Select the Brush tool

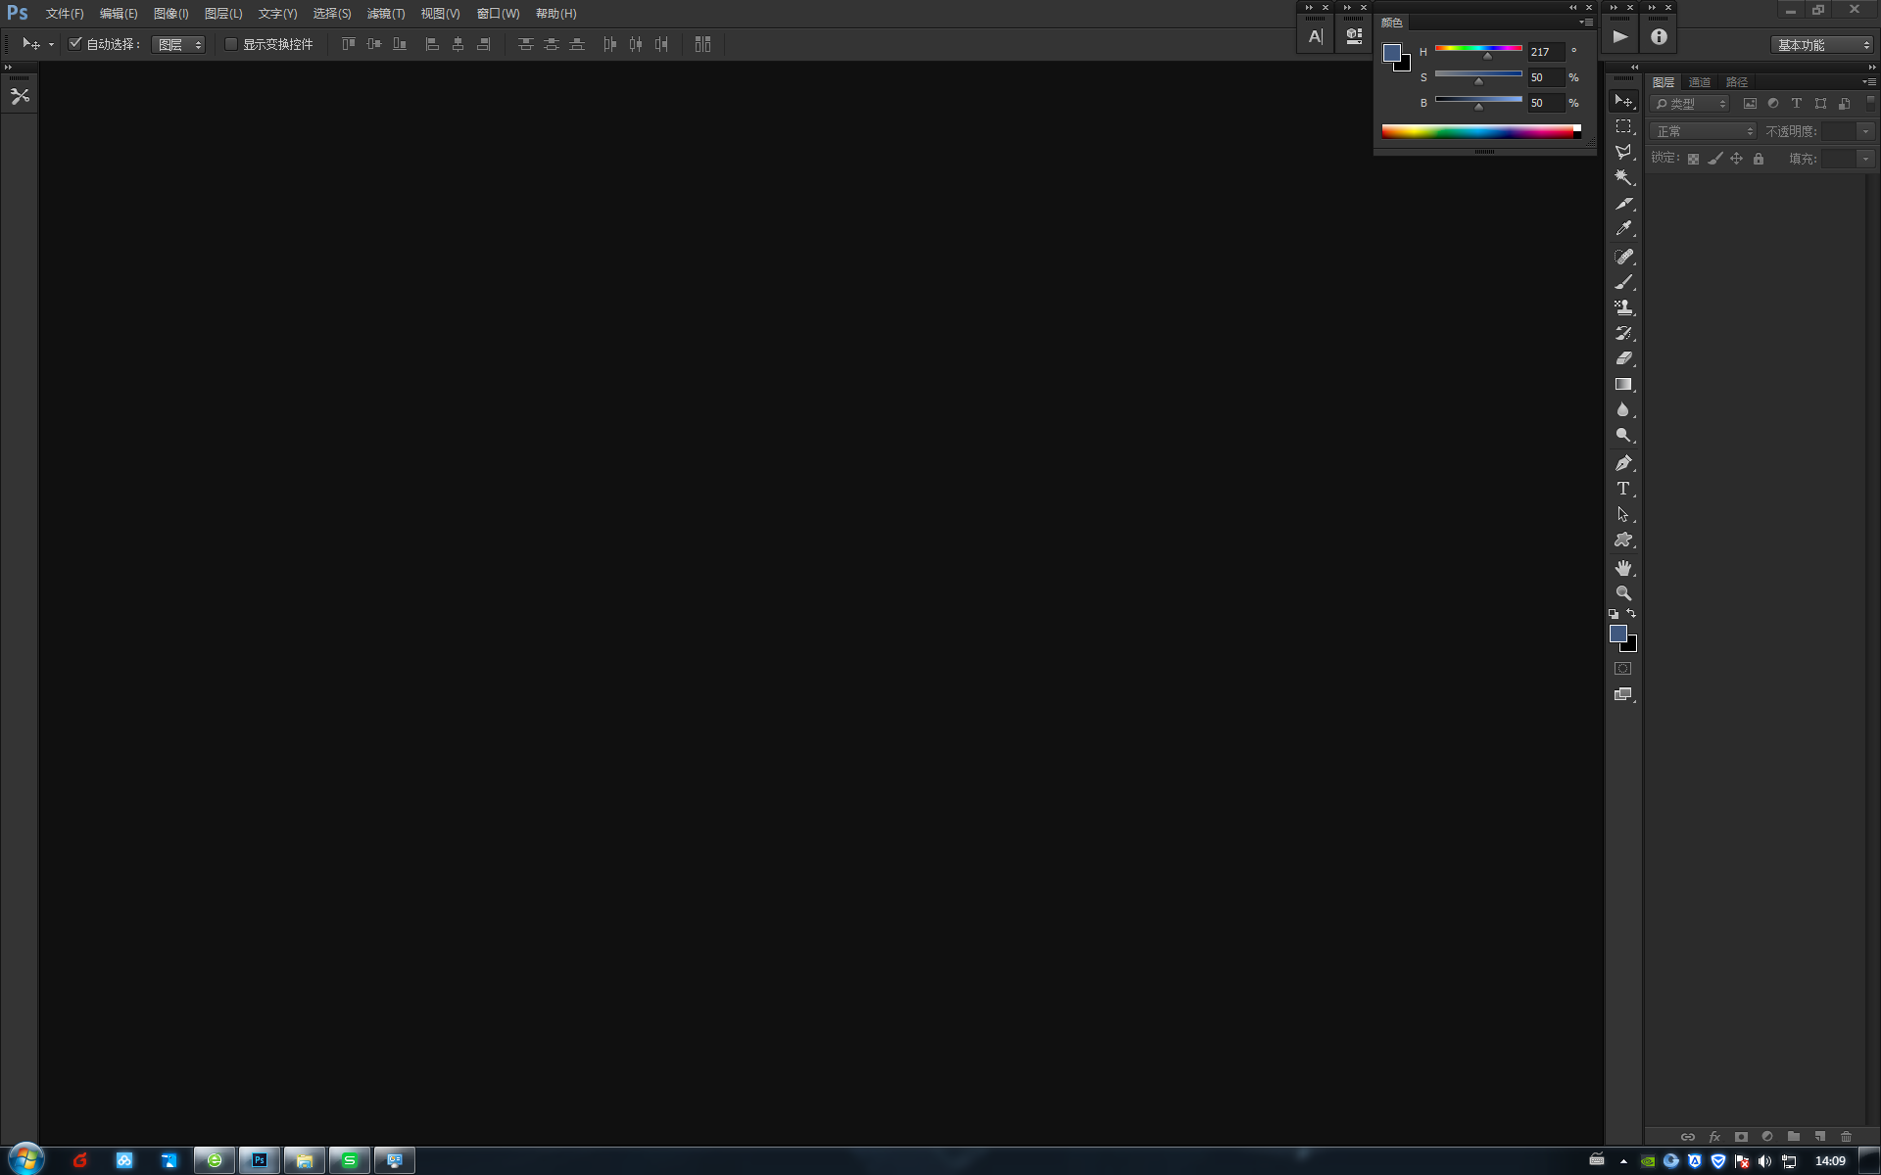(1623, 282)
